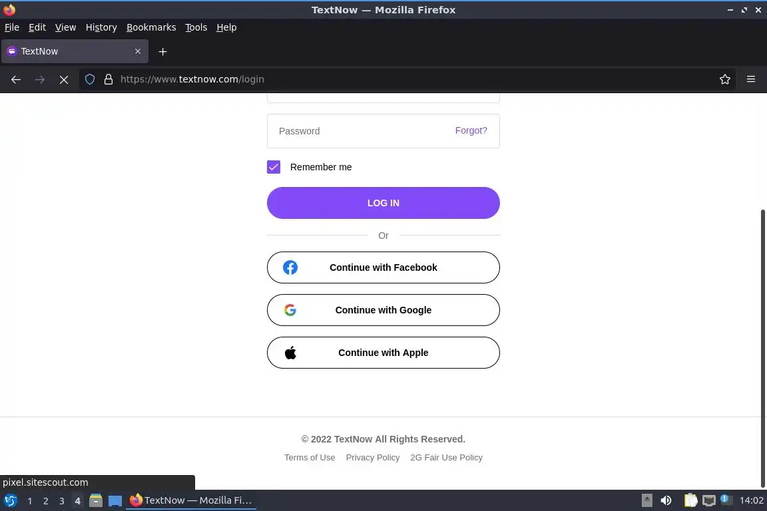This screenshot has height=511, width=767.
Task: Continue with Apple
Action: click(383, 353)
